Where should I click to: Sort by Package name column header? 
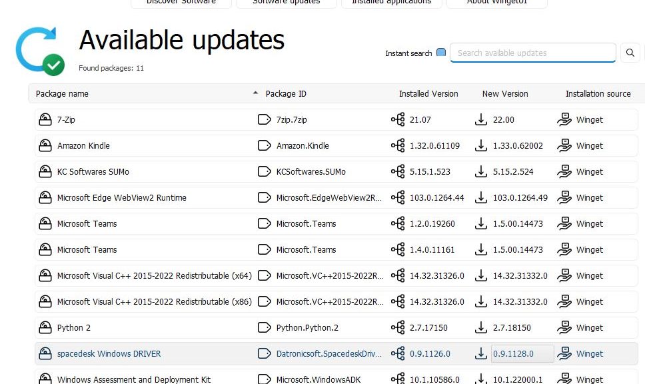point(62,94)
